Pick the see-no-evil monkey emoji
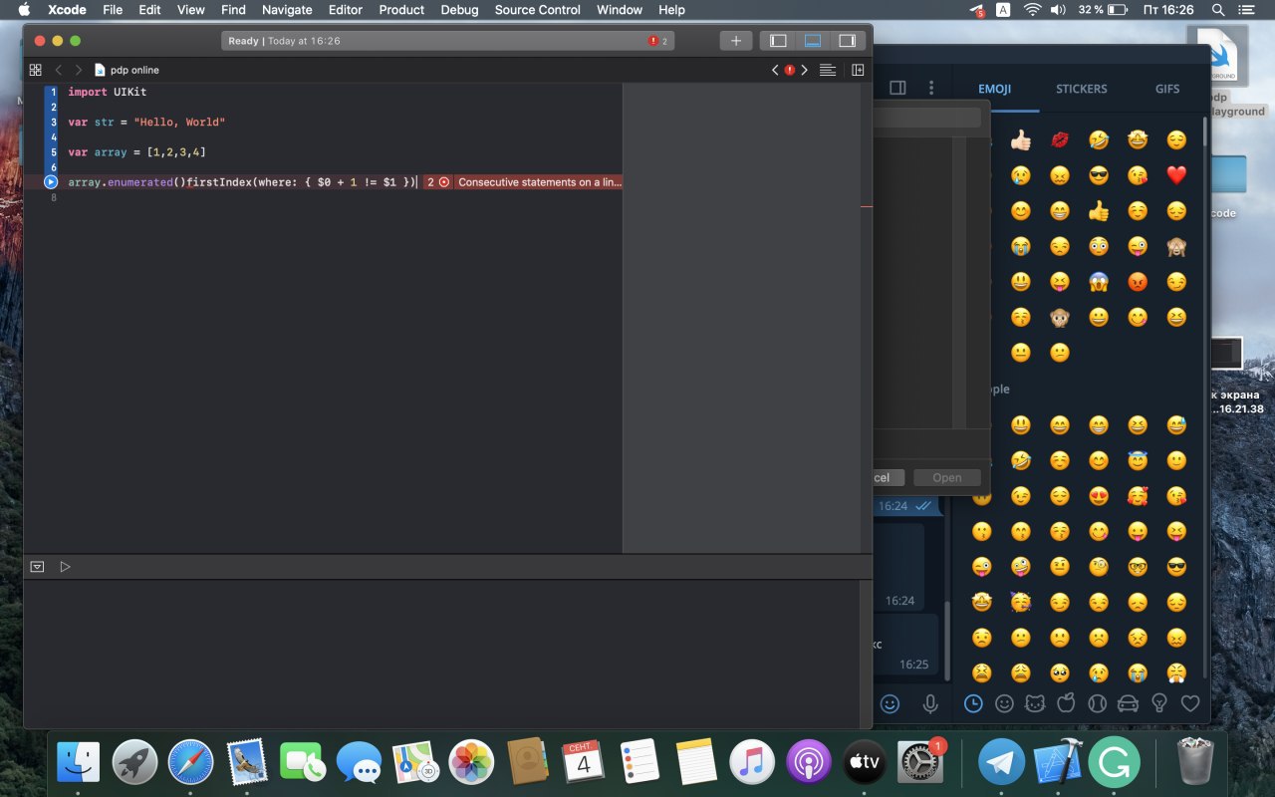The height and width of the screenshot is (797, 1275). [1176, 246]
